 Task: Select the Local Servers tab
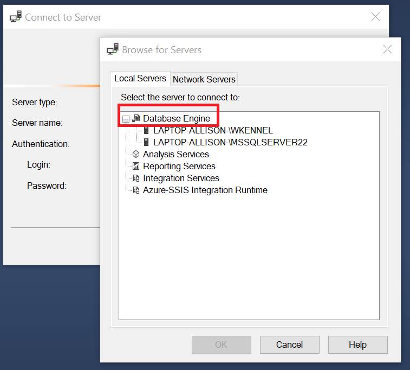point(140,79)
